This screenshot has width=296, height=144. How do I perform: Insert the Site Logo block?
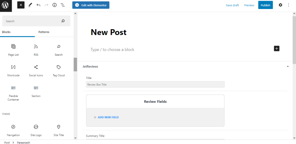[36, 130]
